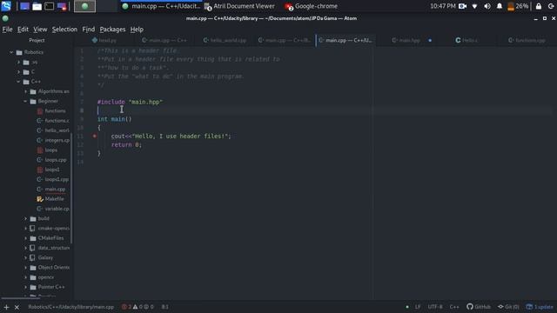Open variable.cpp in the project tree
This screenshot has height=313, width=557.
57,209
